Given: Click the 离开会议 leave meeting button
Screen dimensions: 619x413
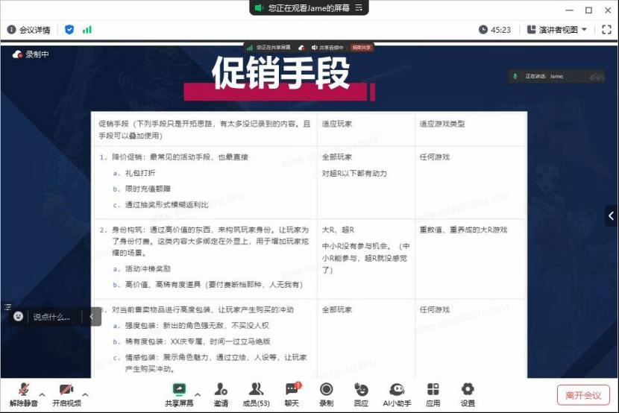Looking at the screenshot, I should (x=582, y=395).
